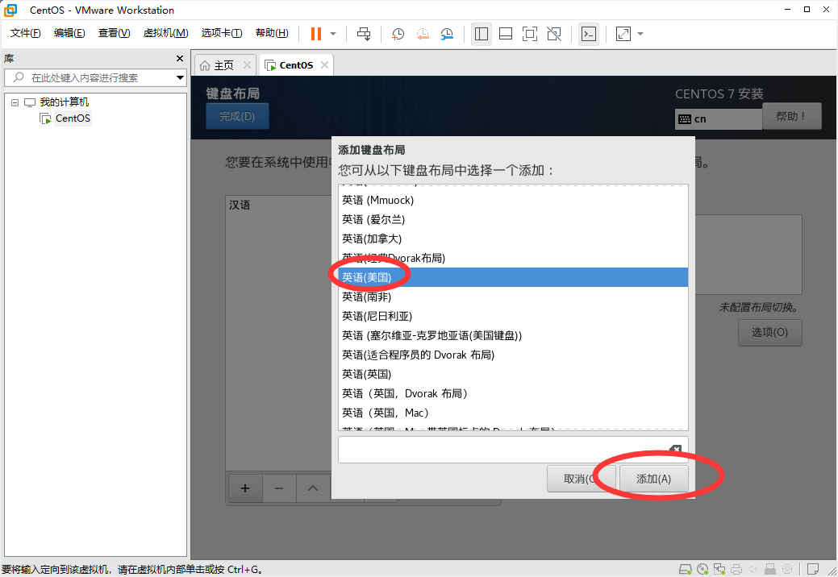Open the library search dropdown arrow
Screen dimensions: 838x577
coord(180,78)
